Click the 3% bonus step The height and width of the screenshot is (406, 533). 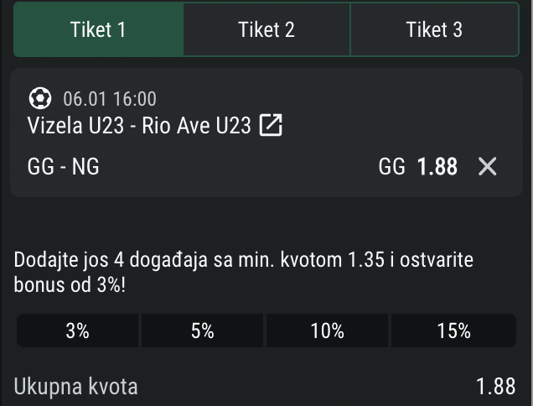pyautogui.click(x=78, y=331)
